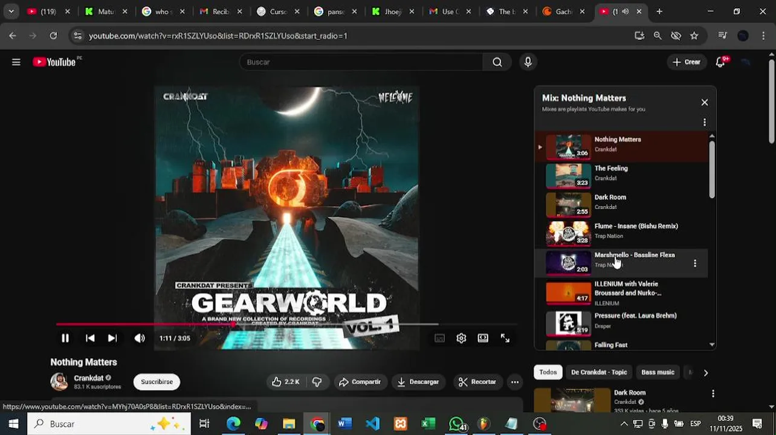This screenshot has height=435, width=776.
Task: Open Chrome media control icon
Action: point(722,36)
